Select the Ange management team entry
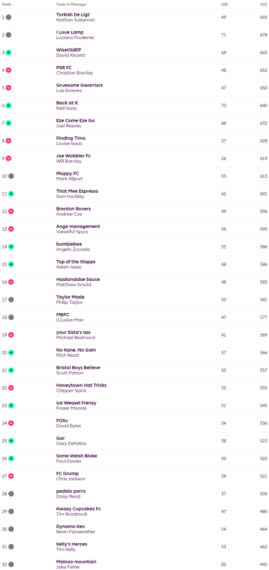 [x=78, y=226]
